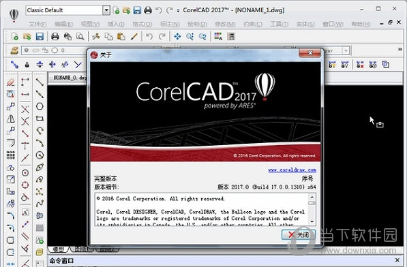Select the Polygon hexagon tool
Viewport: 407px width, 267px height.
[x=40, y=106]
